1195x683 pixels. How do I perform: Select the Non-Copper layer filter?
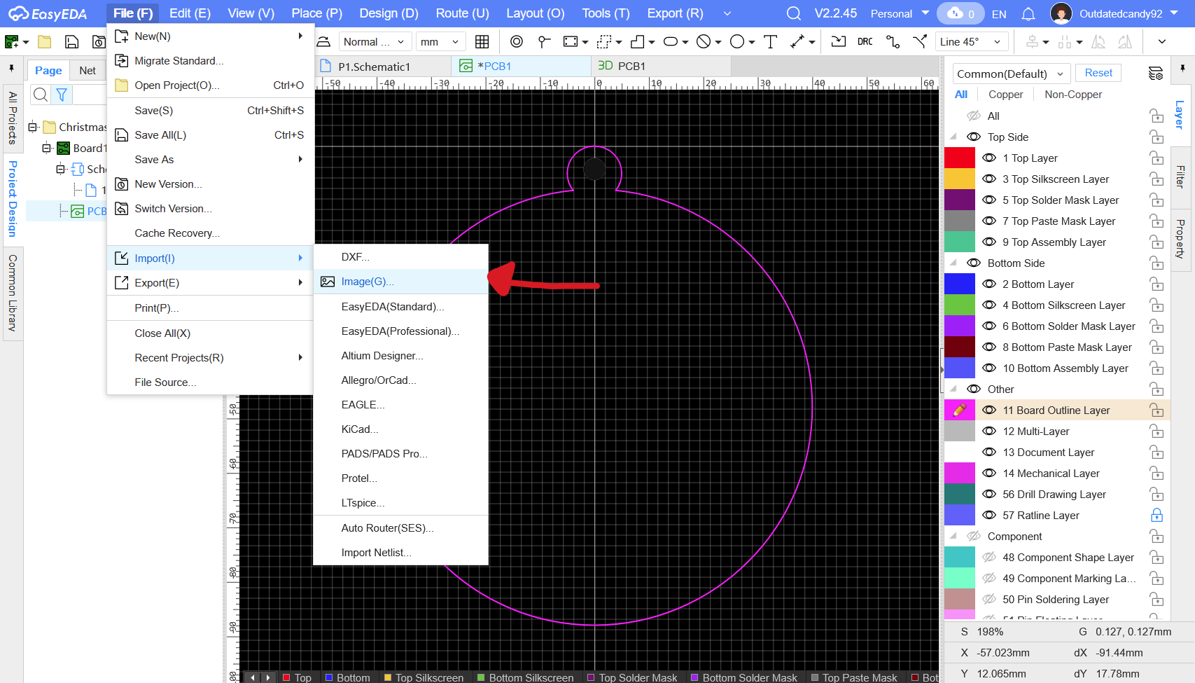(x=1072, y=95)
